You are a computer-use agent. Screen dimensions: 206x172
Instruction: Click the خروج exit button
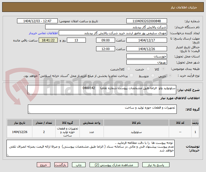pyautogui.click(x=44, y=165)
